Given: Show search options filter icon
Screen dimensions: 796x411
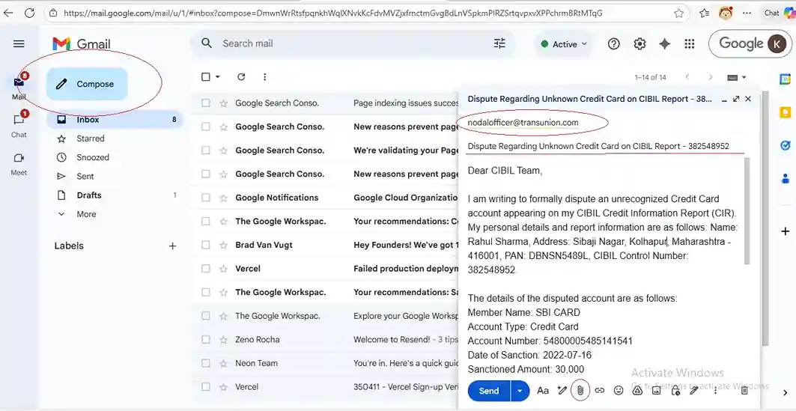Looking at the screenshot, I should click(x=499, y=43).
